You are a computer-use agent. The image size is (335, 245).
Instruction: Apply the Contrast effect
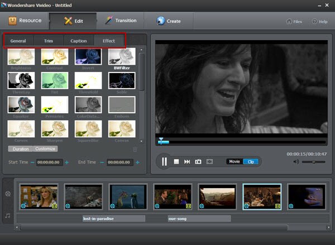(x=55, y=56)
